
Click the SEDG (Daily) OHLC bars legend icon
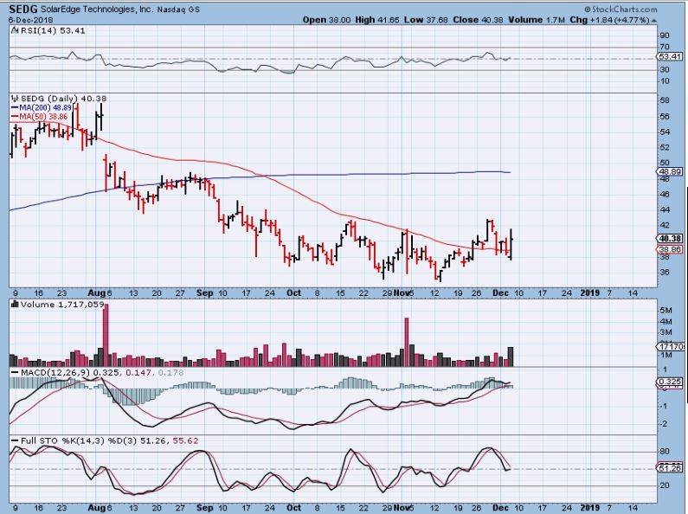(16, 99)
